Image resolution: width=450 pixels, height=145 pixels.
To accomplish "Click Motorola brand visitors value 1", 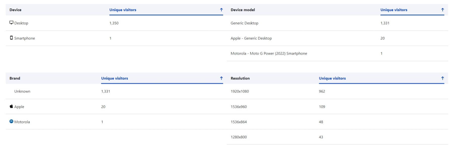I will 102,122.
